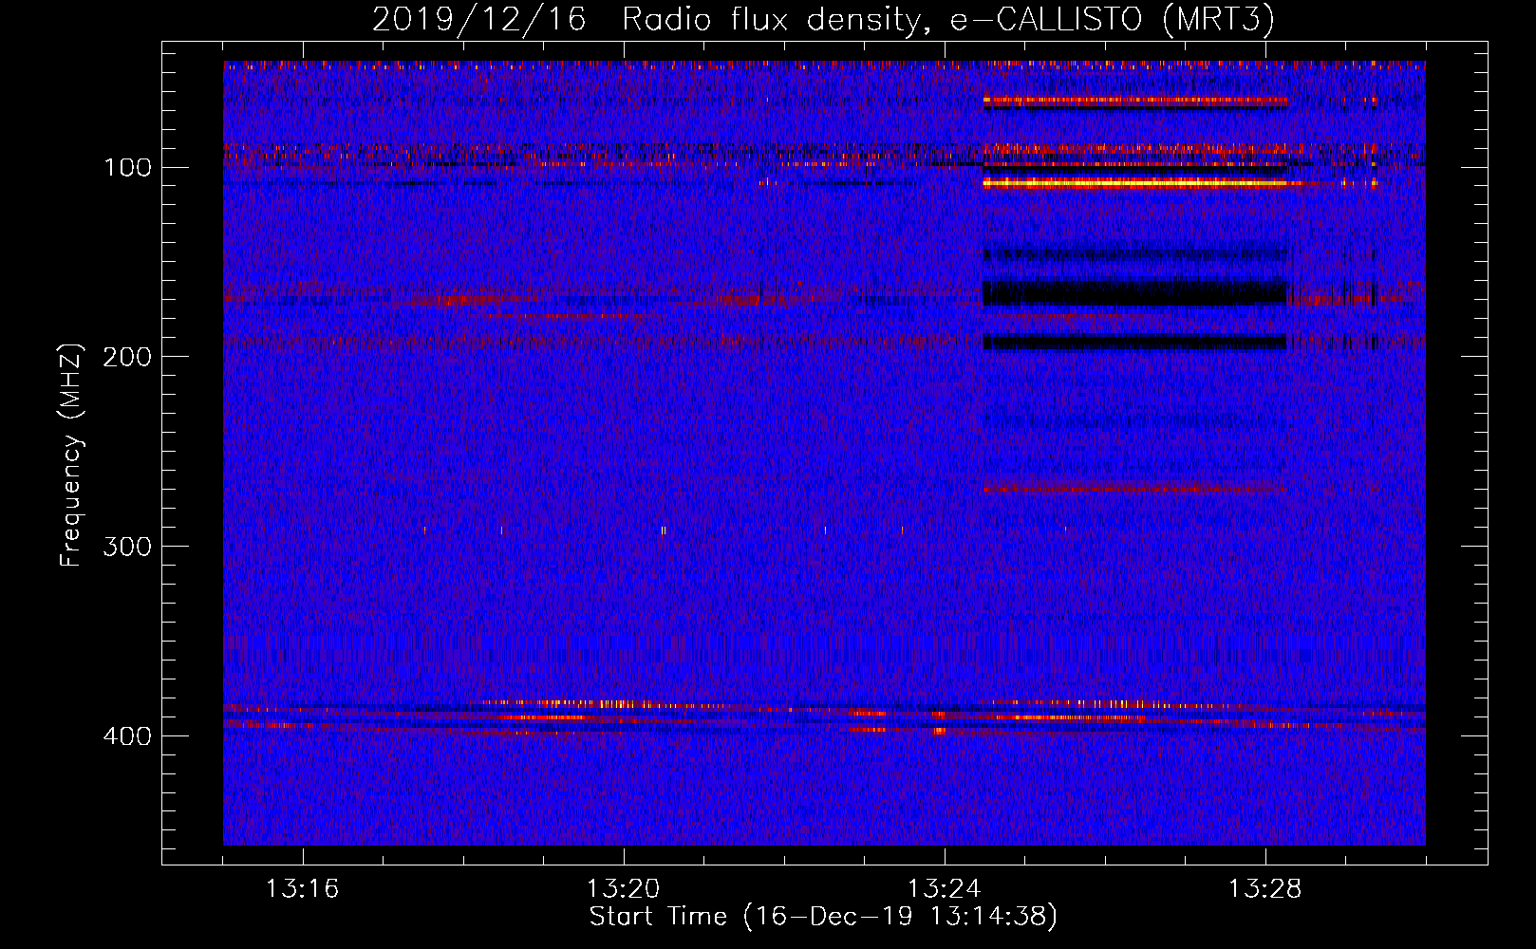Click the 13:20 time tick label
This screenshot has height=949, width=1536.
[623, 889]
